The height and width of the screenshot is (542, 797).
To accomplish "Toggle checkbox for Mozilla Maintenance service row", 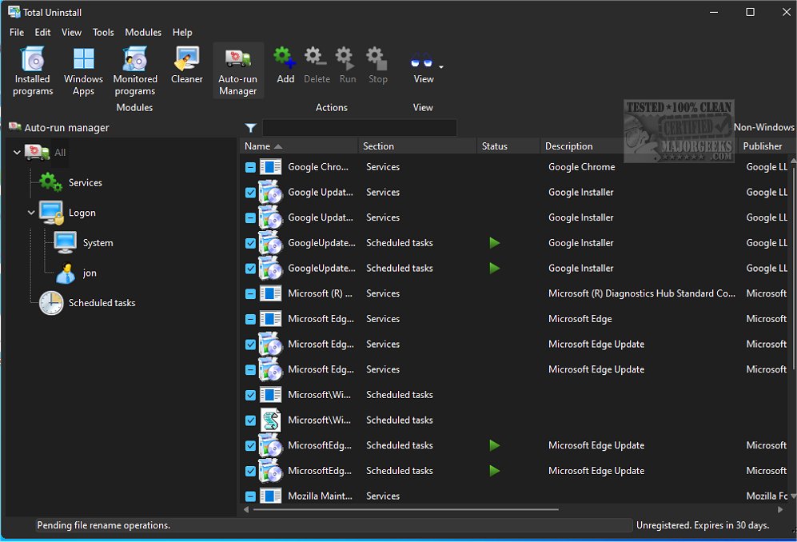I will (250, 496).
